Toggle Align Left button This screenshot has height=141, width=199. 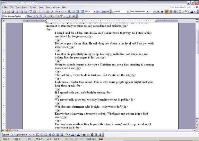167,12
